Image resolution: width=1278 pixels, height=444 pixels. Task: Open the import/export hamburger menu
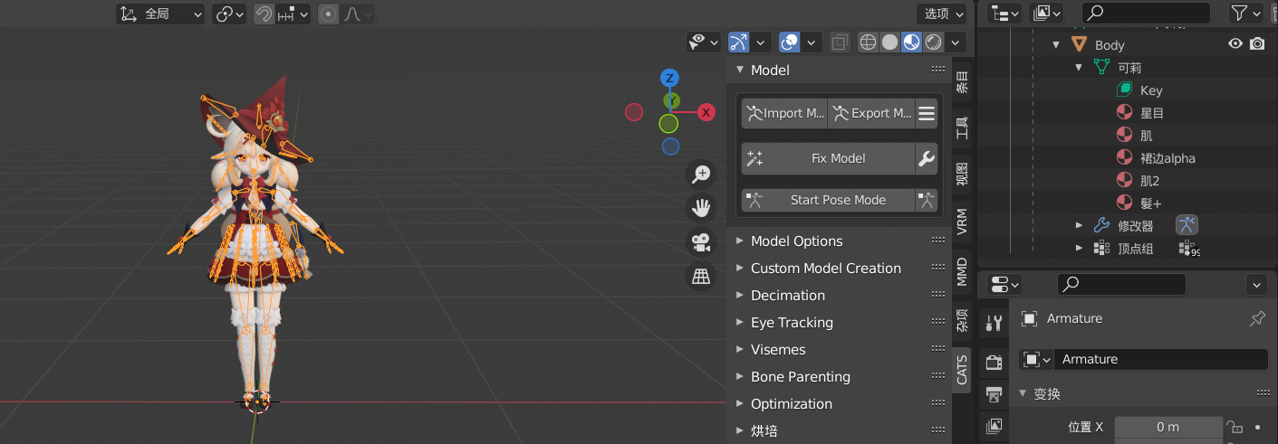(x=926, y=113)
